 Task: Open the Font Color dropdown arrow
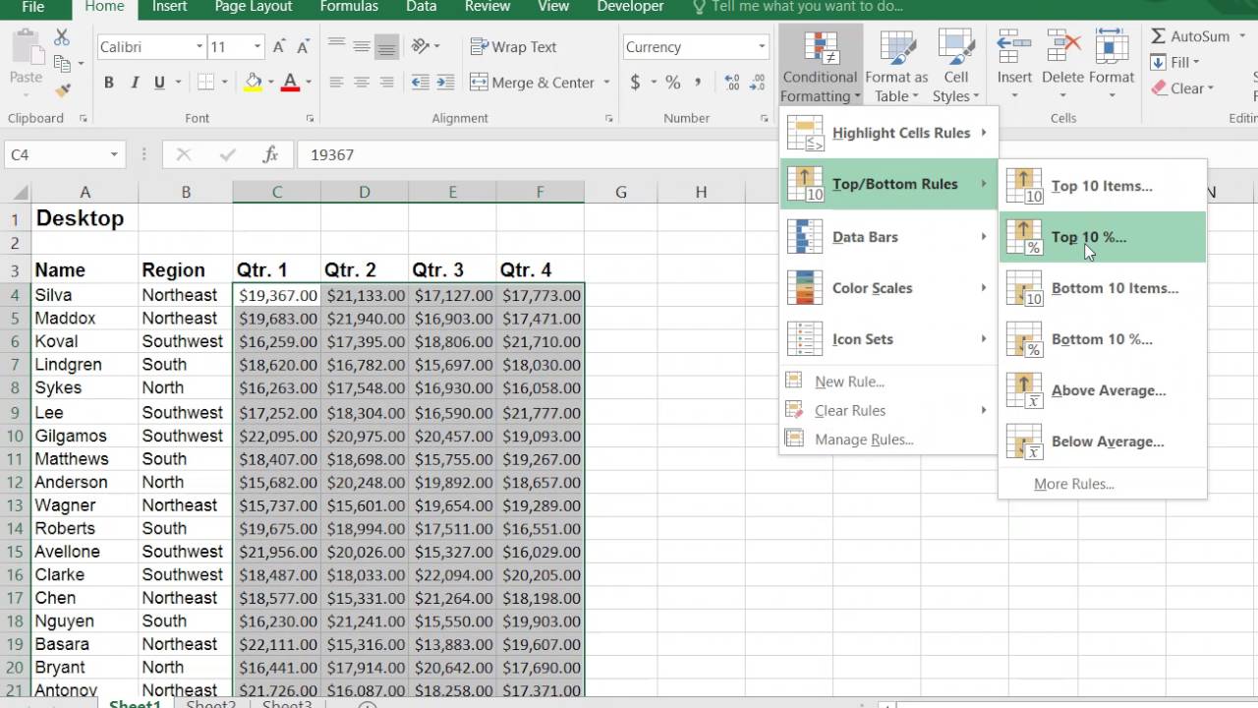309,83
